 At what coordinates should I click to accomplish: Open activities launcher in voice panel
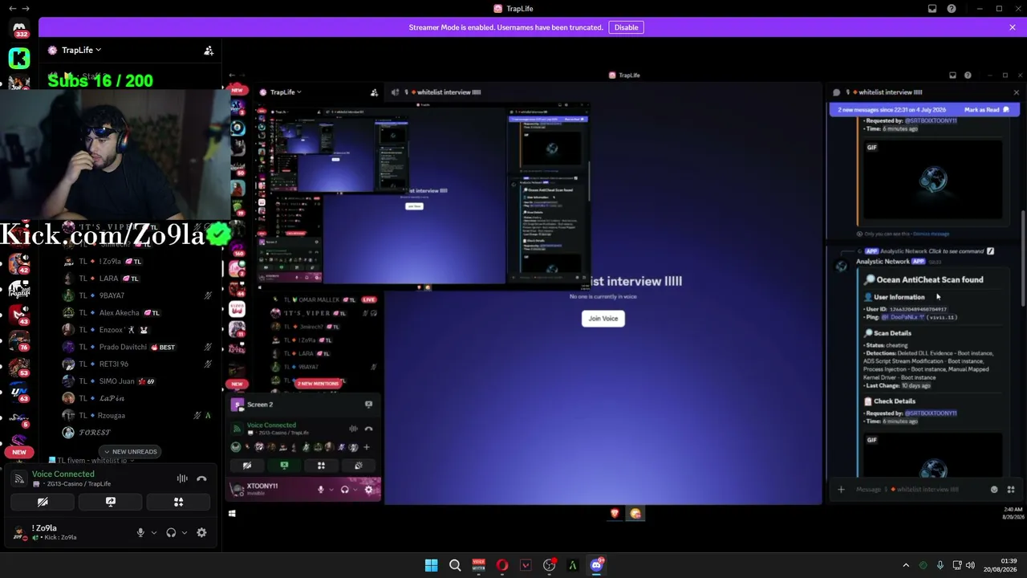tap(179, 502)
